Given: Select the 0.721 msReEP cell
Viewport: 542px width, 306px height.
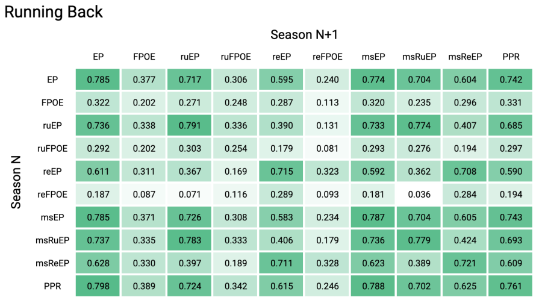Looking at the screenshot, I should click(x=465, y=263).
